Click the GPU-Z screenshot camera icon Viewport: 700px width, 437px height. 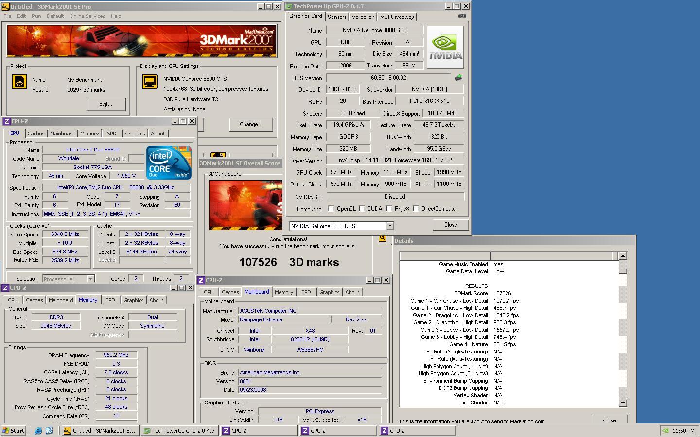[462, 16]
